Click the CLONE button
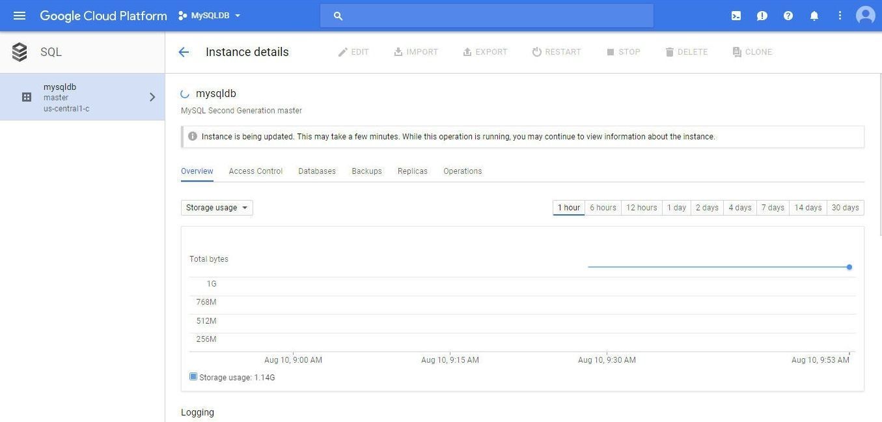 pyautogui.click(x=752, y=52)
